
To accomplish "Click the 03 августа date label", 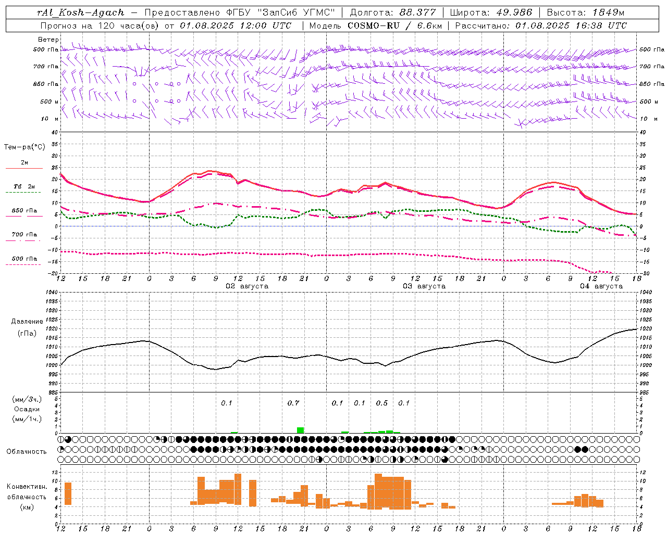I will pos(424,286).
